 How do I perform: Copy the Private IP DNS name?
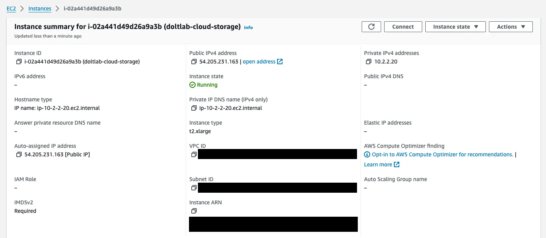(x=194, y=108)
